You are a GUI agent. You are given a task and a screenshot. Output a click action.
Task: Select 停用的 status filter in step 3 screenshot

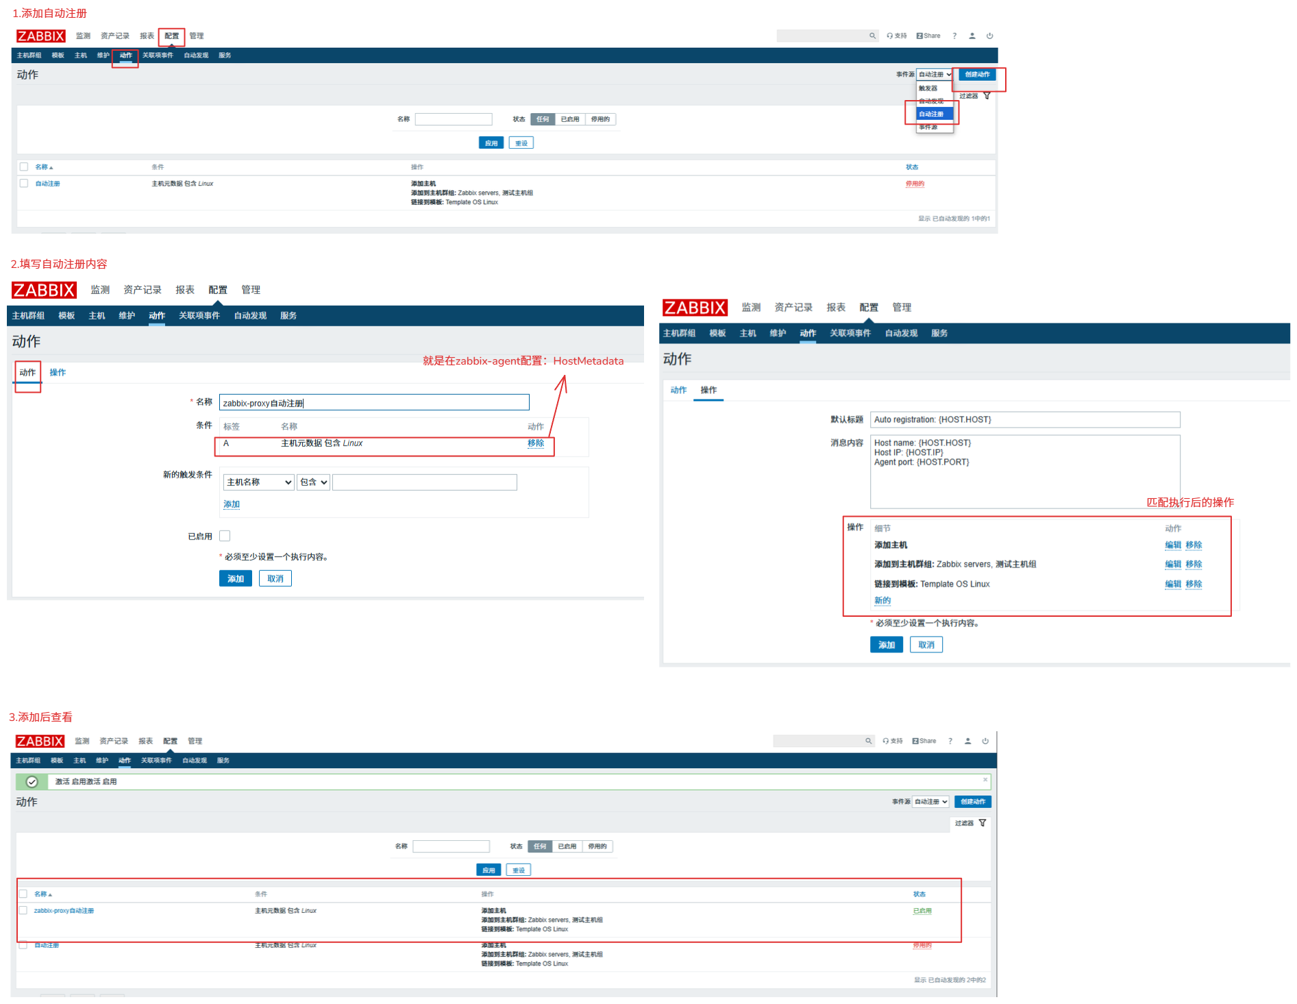point(597,846)
